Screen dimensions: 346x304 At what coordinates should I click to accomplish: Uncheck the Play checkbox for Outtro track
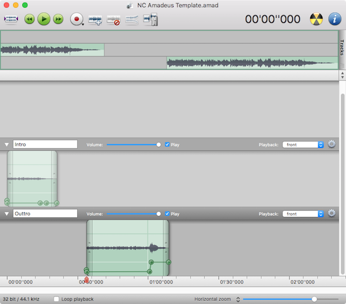point(167,214)
